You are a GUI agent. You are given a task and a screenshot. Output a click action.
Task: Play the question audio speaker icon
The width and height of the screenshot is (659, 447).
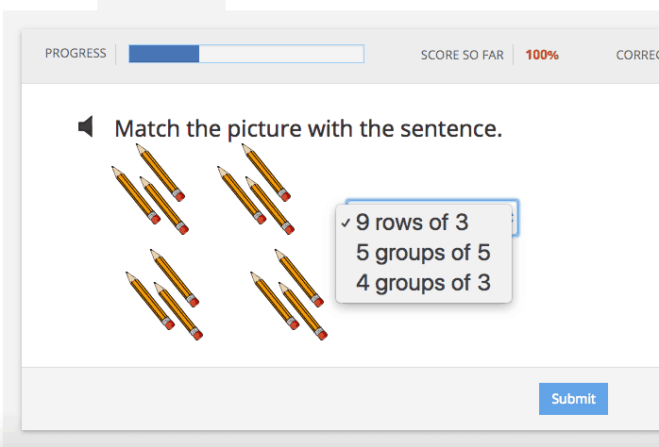(x=86, y=127)
